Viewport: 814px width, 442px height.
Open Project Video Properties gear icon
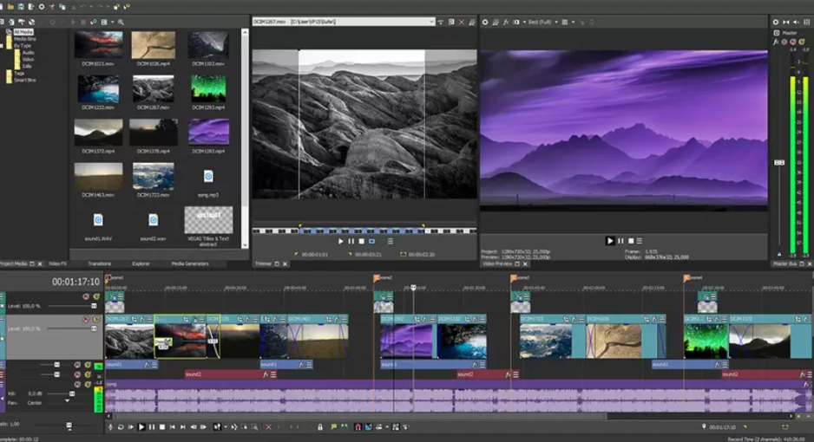485,22
